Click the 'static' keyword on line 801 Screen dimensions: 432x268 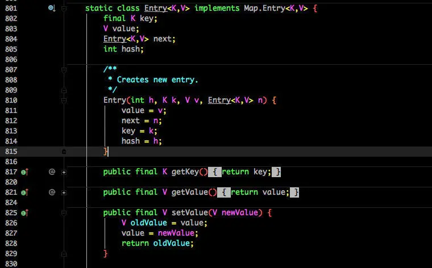click(x=99, y=9)
